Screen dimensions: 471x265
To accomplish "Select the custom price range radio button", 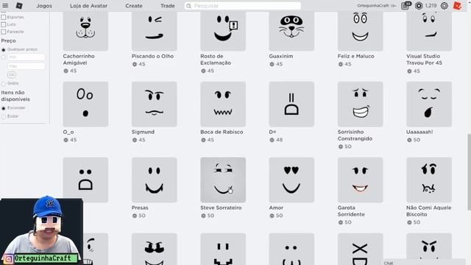I will click(x=4, y=57).
